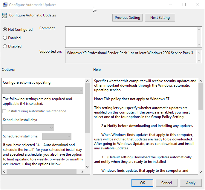Click '2 = Notify before downloading' help line
205x190 pixels.
pyautogui.click(x=147, y=126)
